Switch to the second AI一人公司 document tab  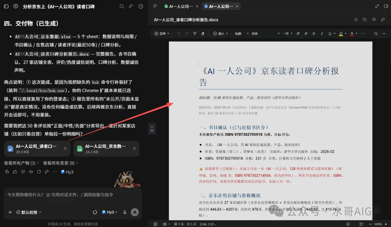pos(219,6)
